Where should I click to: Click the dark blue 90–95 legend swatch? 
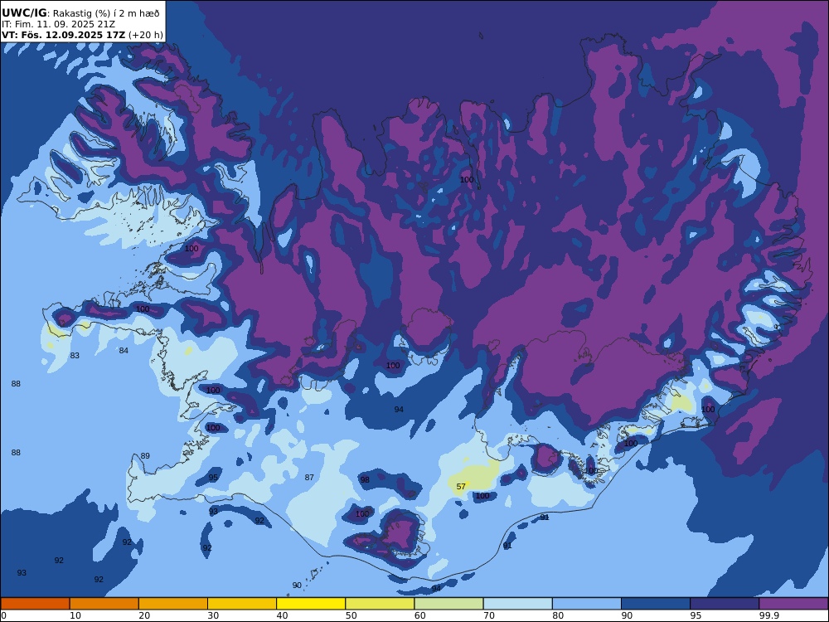coord(656,604)
